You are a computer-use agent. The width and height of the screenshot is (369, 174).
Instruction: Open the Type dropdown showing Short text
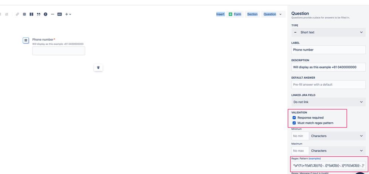328,32
